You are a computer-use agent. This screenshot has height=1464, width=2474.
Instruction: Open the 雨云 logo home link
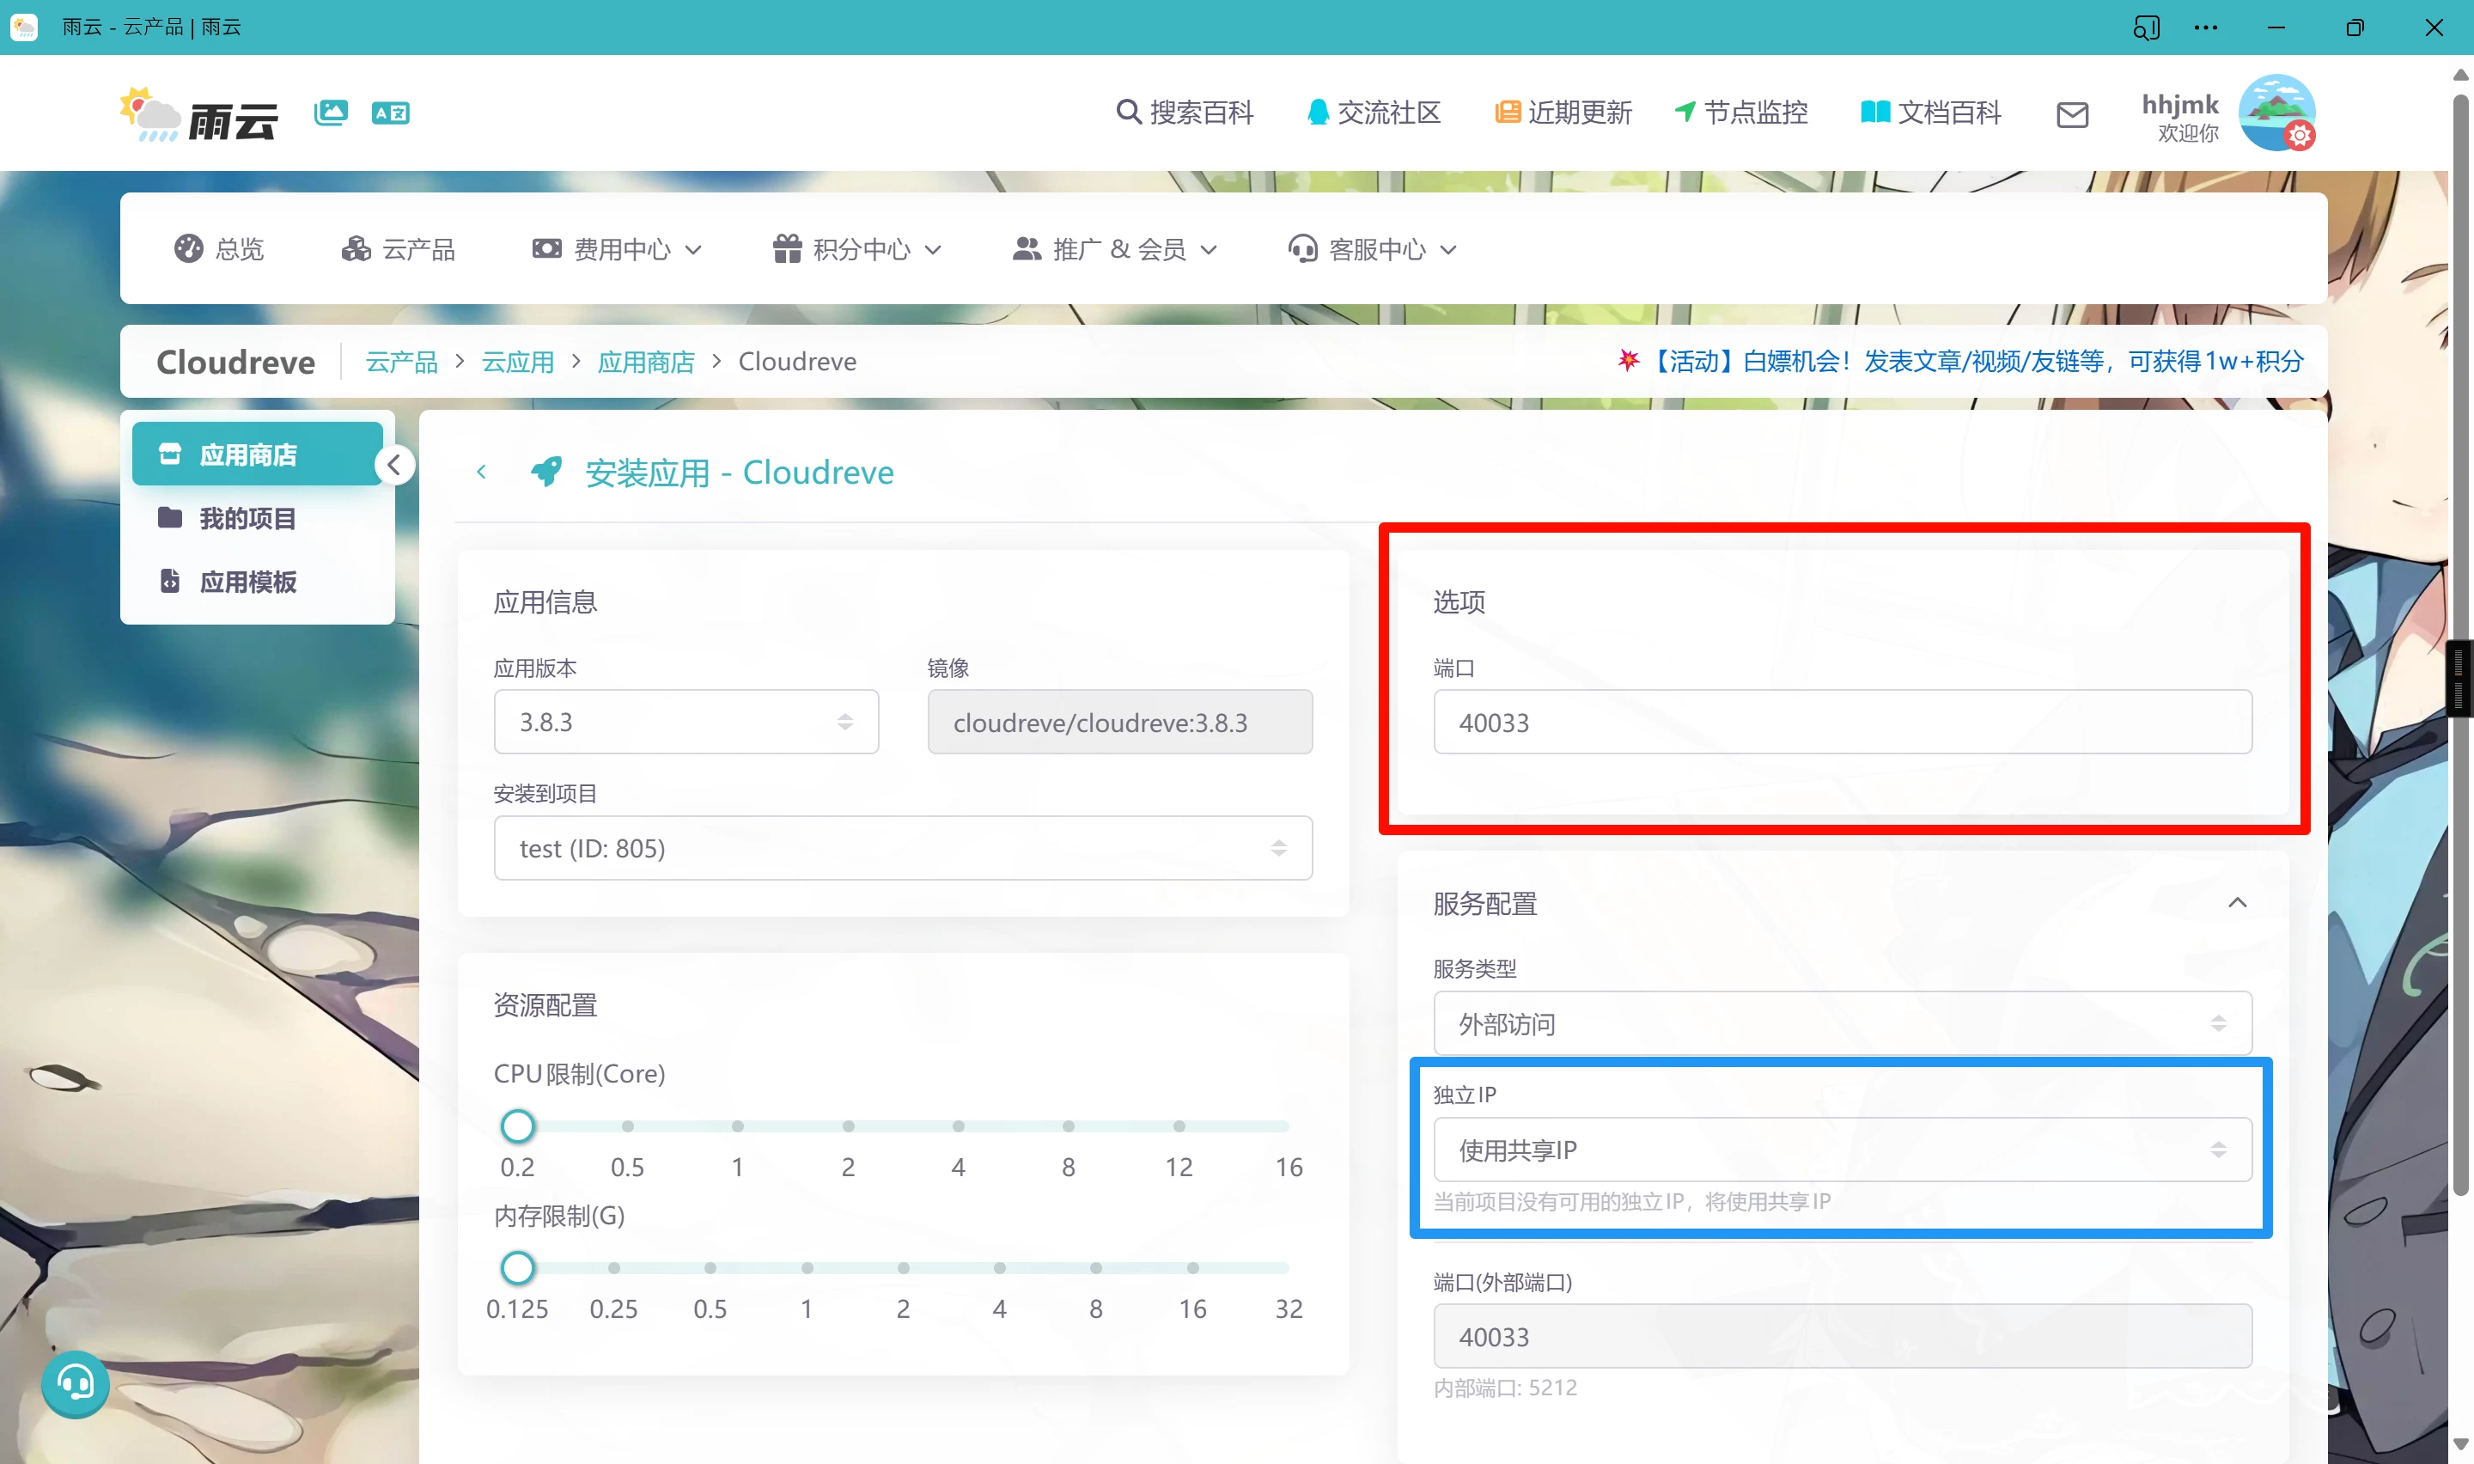[x=200, y=115]
